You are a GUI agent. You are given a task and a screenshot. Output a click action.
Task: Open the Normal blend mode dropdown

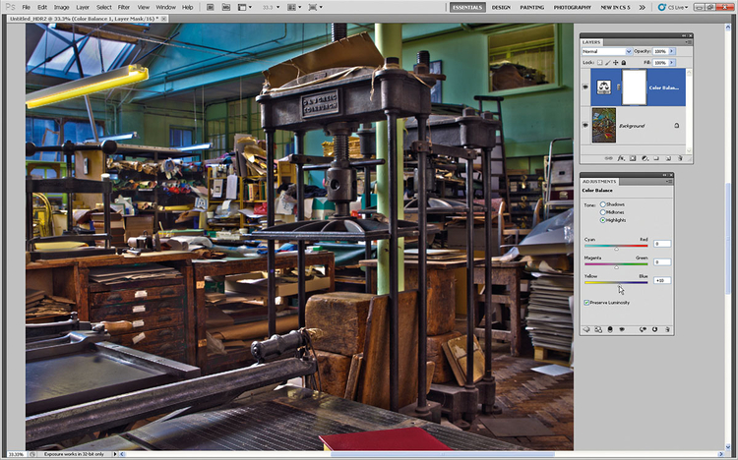click(x=607, y=51)
